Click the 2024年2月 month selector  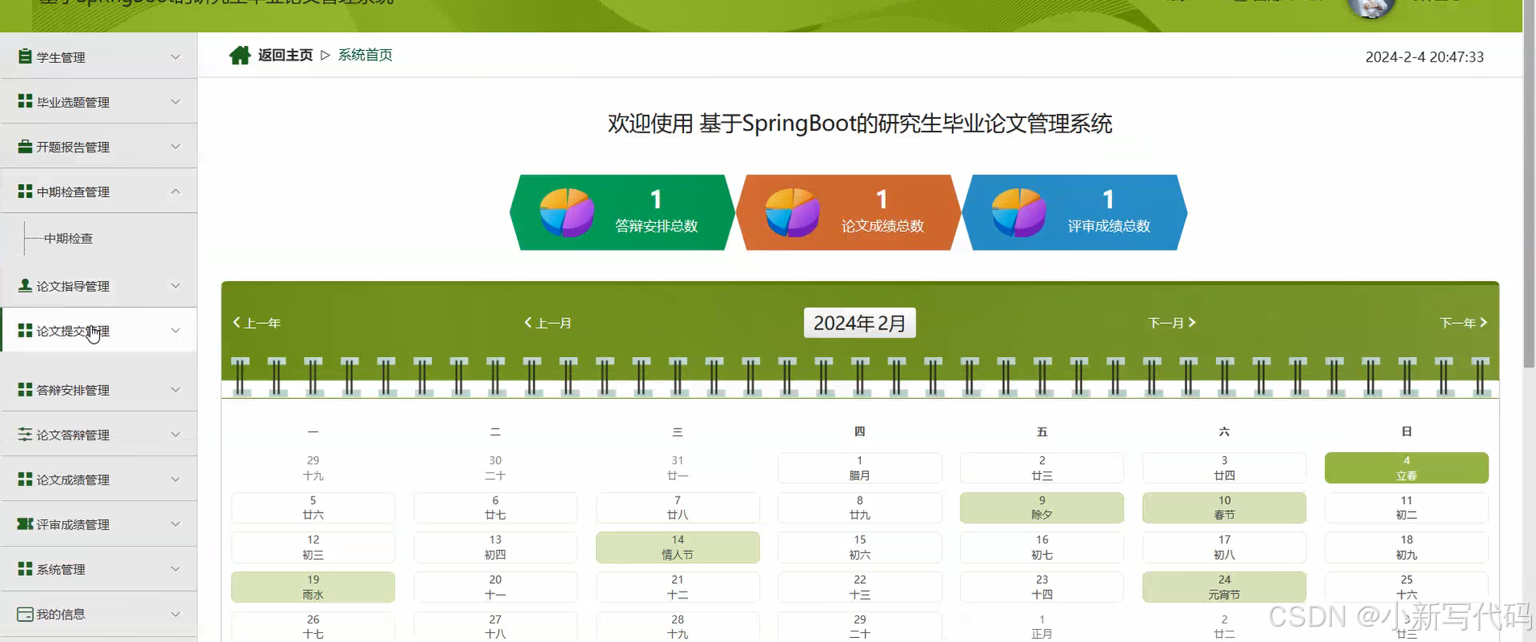859,323
